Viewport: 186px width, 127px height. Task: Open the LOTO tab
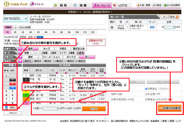(122, 5)
